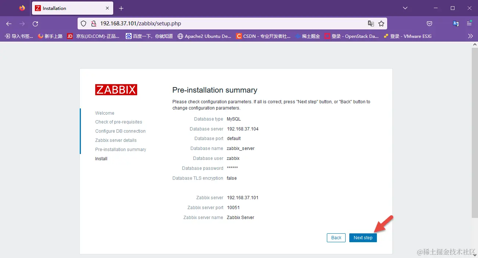Image resolution: width=478 pixels, height=258 pixels.
Task: Open the 百度一下 bookmark
Action: [149, 36]
